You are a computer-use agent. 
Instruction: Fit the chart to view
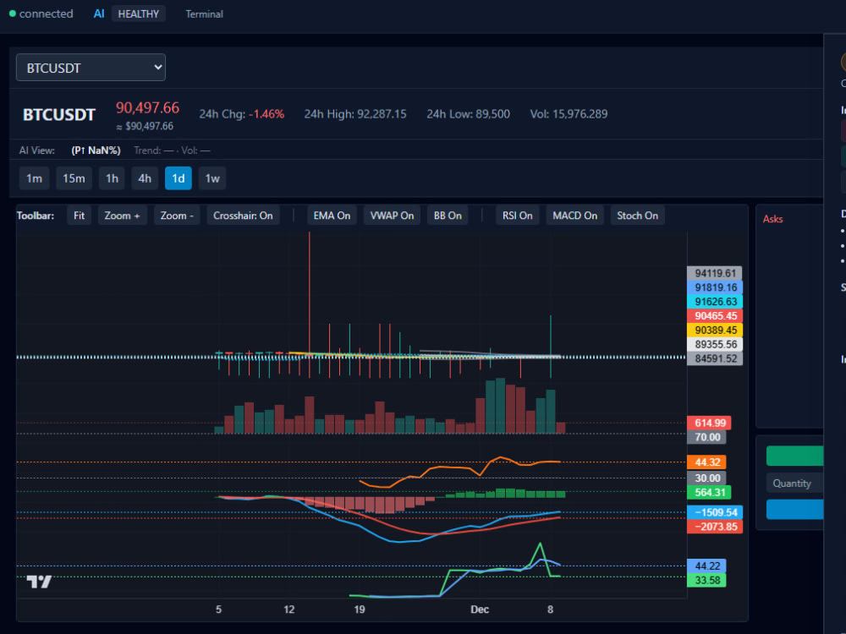click(x=79, y=216)
